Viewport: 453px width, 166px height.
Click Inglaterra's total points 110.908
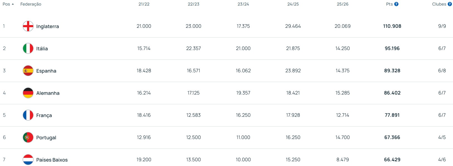(x=392, y=26)
